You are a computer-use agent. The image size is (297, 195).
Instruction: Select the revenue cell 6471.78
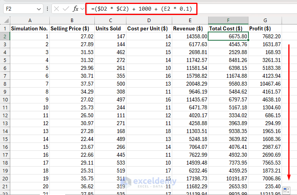pos(190,107)
